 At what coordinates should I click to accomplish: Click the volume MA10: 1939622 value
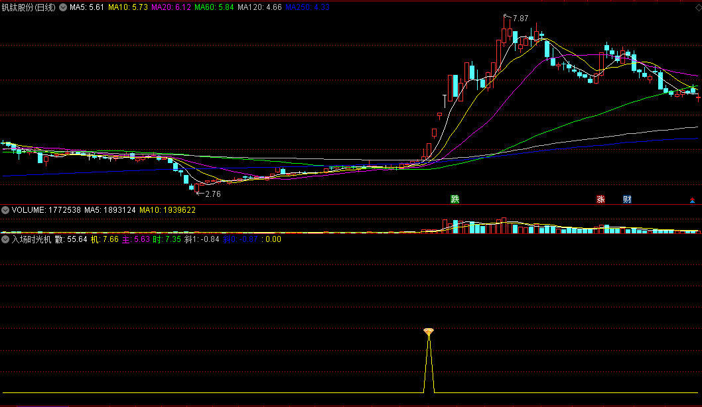click(x=167, y=209)
